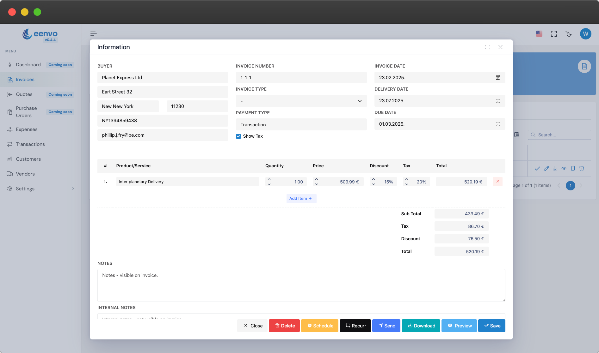Open Customers in the sidebar

[28, 159]
